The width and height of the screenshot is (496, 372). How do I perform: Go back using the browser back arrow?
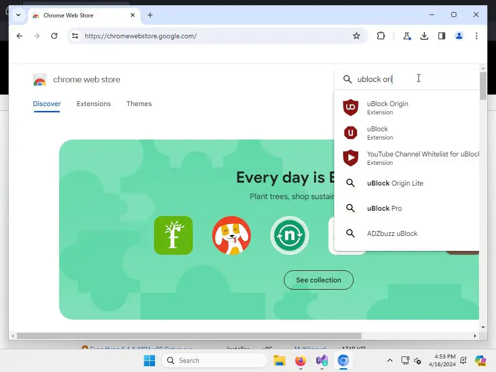(x=19, y=36)
